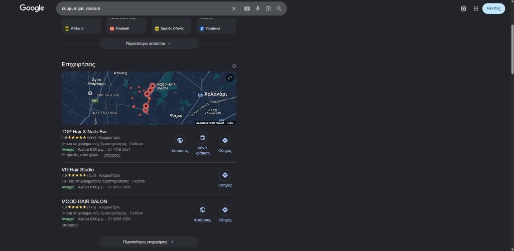Click the phone number 21 0293 1091
The height and width of the screenshot is (251, 514).
tap(119, 219)
